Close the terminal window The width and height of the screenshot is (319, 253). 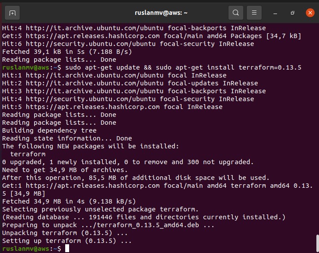point(310,13)
